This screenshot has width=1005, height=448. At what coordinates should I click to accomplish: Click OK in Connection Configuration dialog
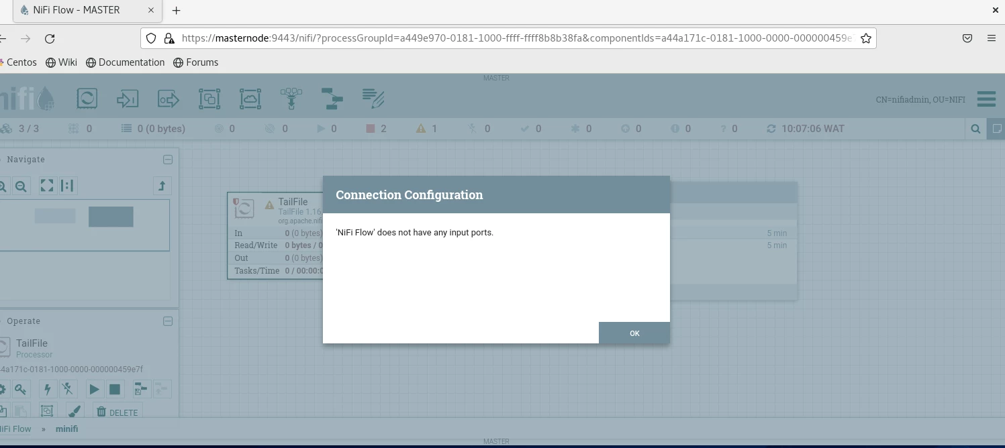[x=634, y=333]
